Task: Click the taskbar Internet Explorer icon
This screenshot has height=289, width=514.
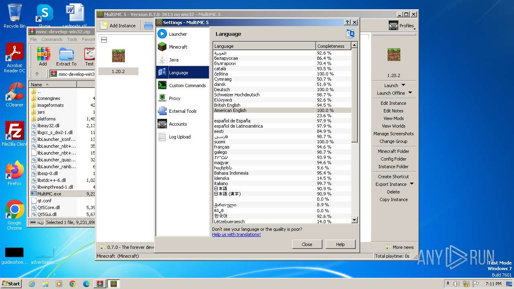Action: tap(32, 284)
